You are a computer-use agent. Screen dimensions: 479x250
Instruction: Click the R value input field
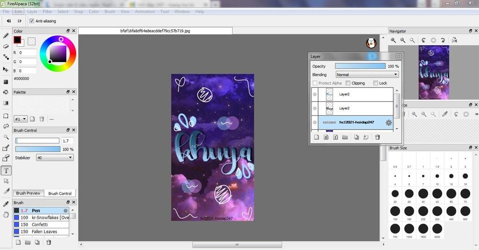[x=27, y=52]
